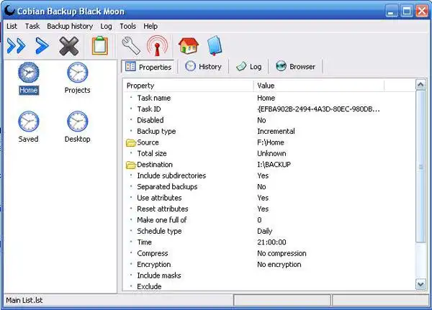Click the EFBA902B task ID value
Image resolution: width=432 pixels, height=310 pixels.
318,109
